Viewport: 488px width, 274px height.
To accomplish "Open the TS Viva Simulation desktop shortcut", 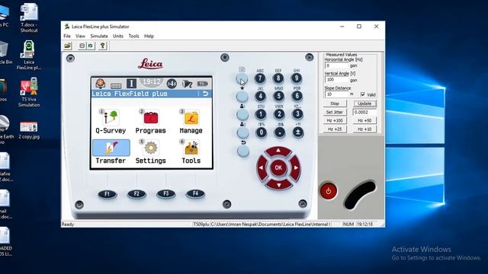I will click(29, 92).
